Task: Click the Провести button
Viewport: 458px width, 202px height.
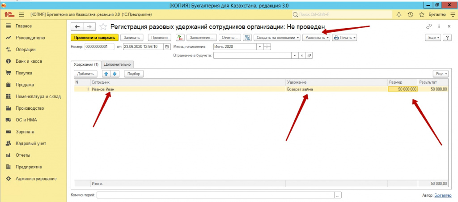Action: (160, 38)
